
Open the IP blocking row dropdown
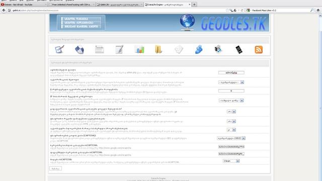231,101
